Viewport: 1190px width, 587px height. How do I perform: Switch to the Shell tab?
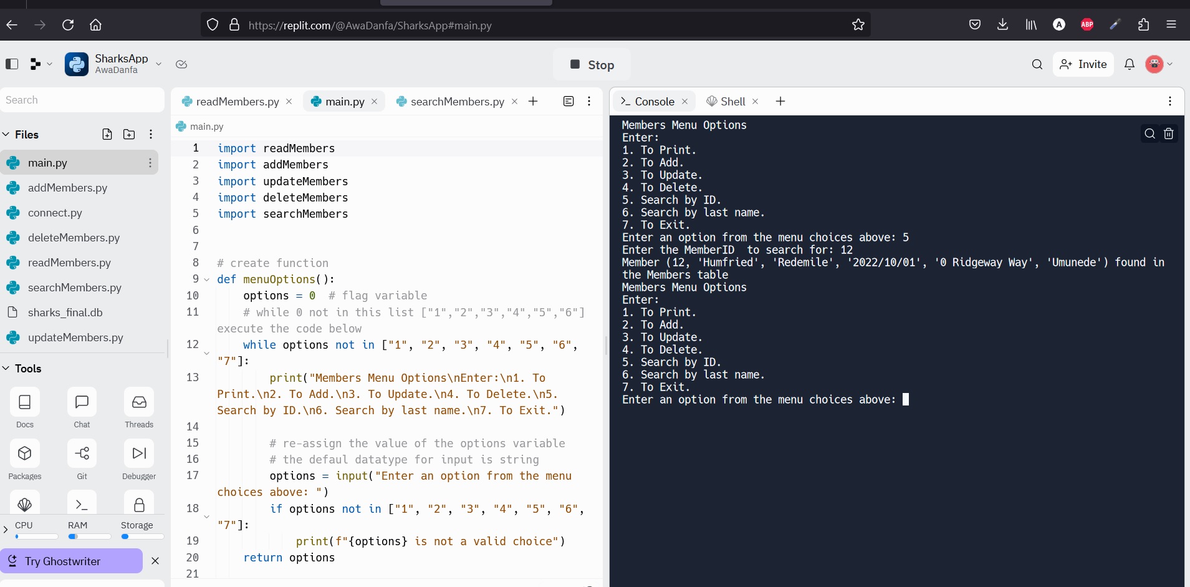point(732,101)
